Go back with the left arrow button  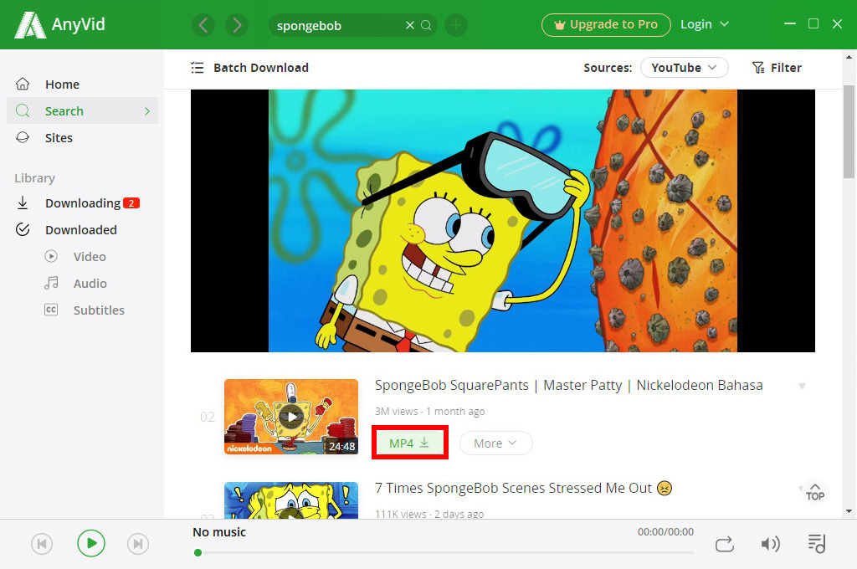pyautogui.click(x=203, y=25)
